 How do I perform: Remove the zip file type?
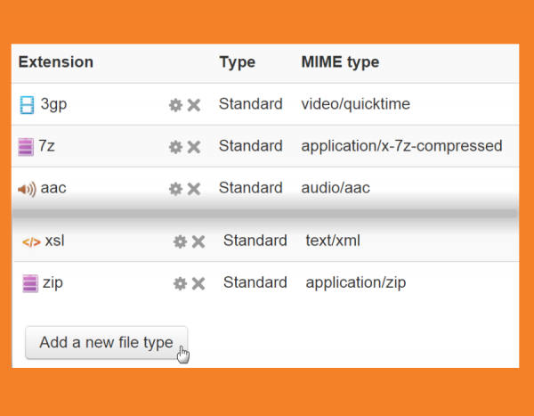[198, 283]
